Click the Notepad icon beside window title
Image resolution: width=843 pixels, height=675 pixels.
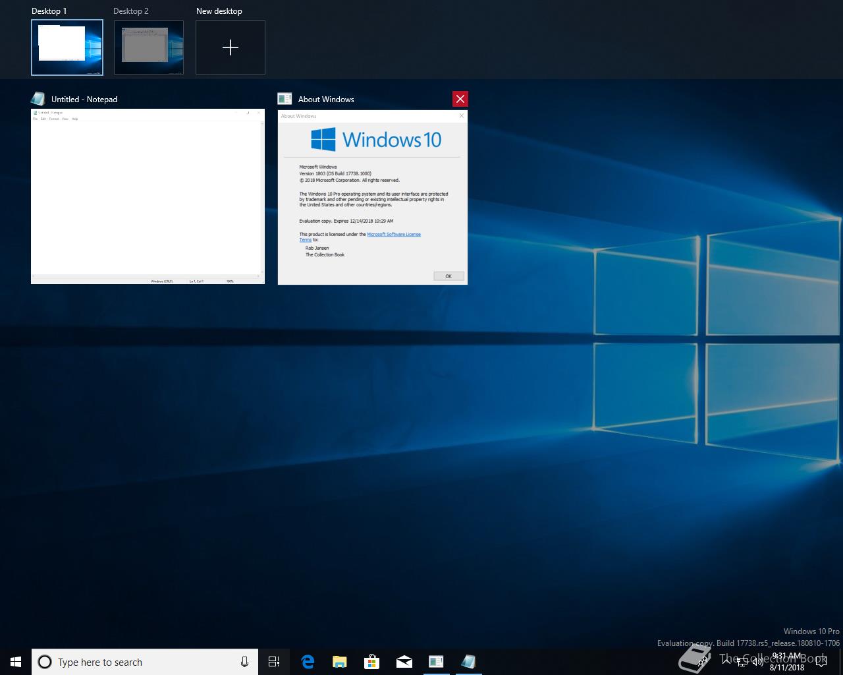[x=38, y=99]
